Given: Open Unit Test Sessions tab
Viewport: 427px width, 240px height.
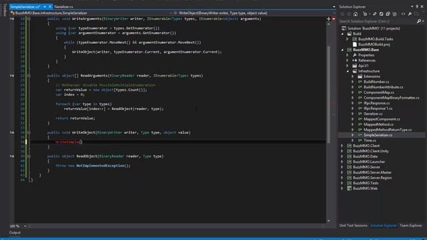Looking at the screenshot, I should pos(353,225).
